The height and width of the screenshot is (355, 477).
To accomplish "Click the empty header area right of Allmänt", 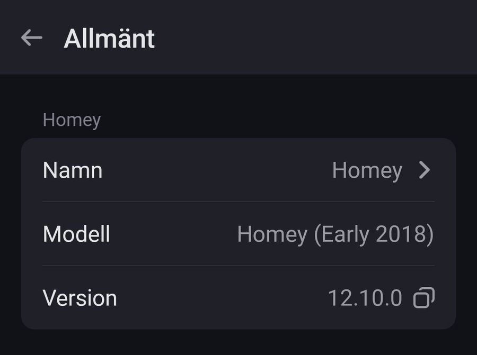I will click(318, 38).
